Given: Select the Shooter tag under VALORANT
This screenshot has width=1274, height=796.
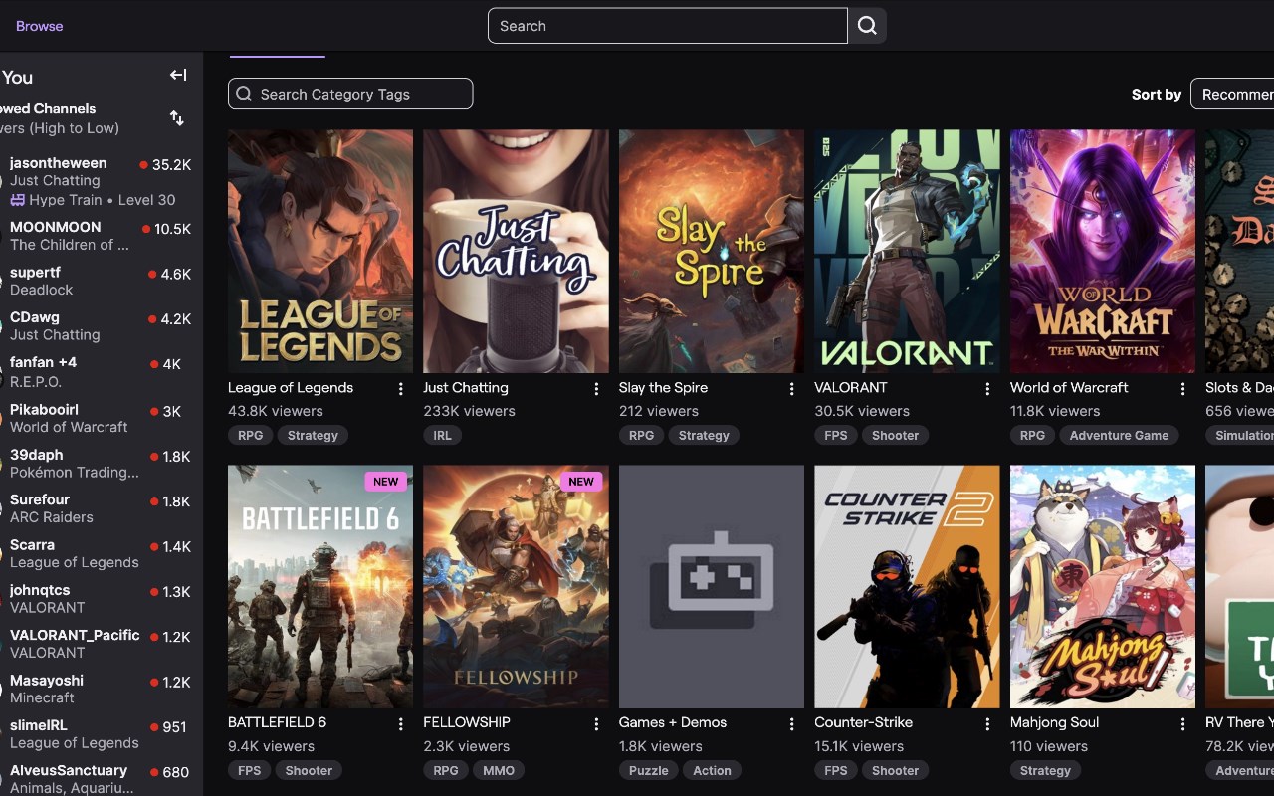Looking at the screenshot, I should [896, 435].
